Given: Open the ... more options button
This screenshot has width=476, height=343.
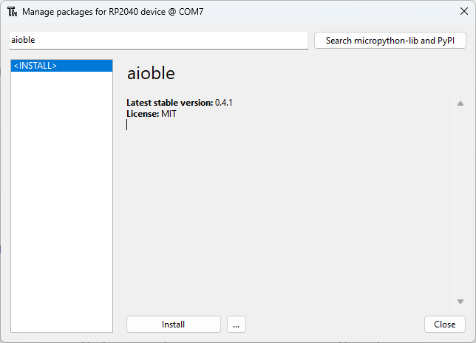Looking at the screenshot, I should (x=236, y=325).
